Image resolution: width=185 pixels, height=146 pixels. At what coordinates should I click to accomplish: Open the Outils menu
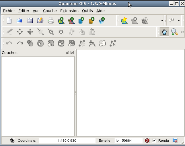tap(87, 11)
